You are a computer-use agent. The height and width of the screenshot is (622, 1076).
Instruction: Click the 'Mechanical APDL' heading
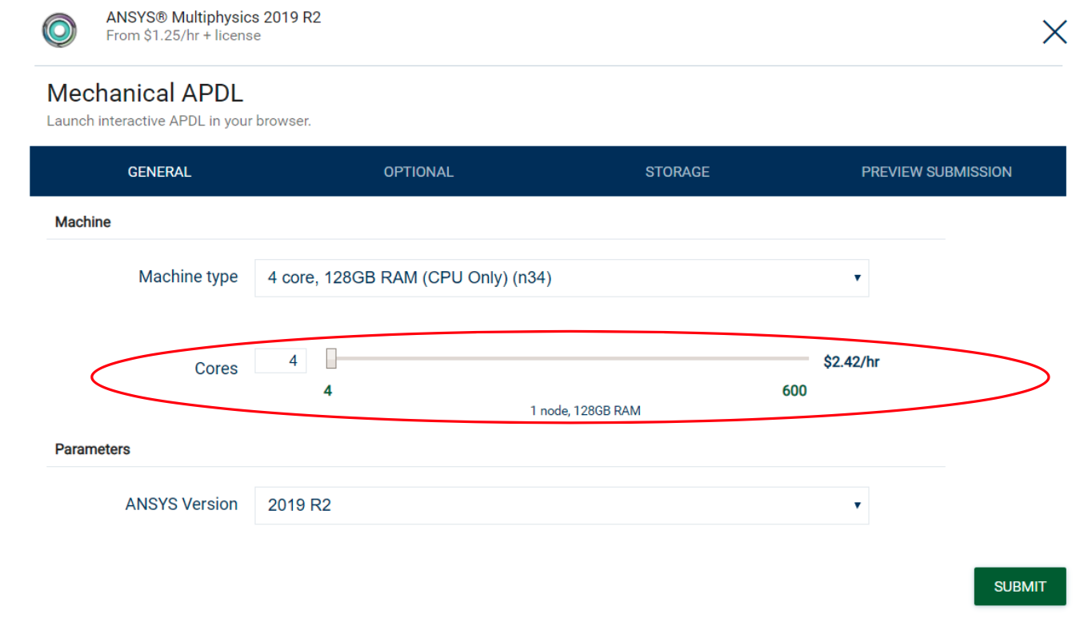[x=145, y=94]
